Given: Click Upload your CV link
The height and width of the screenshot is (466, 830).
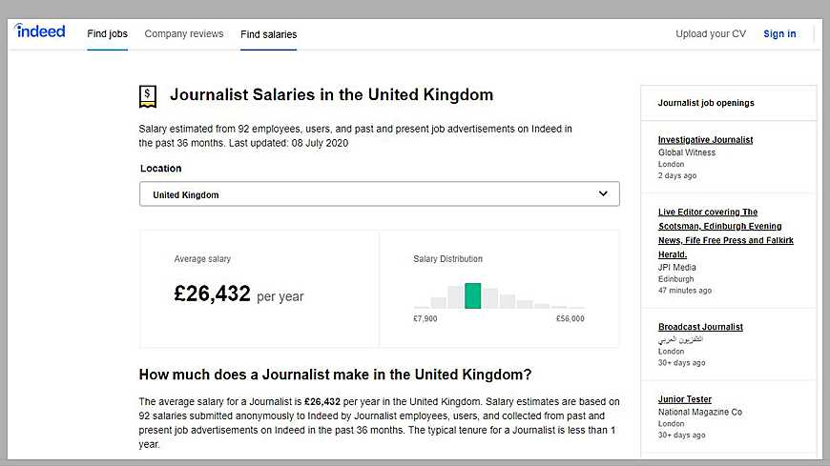Looking at the screenshot, I should [711, 34].
